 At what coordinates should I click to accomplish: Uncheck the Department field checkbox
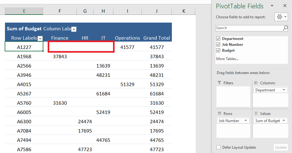[x=218, y=39]
